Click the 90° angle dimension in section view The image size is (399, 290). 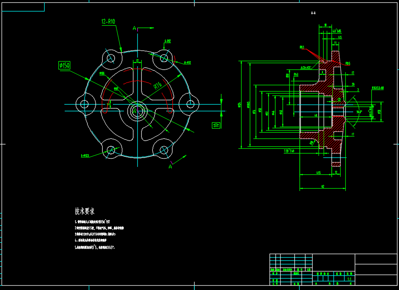[358, 112]
